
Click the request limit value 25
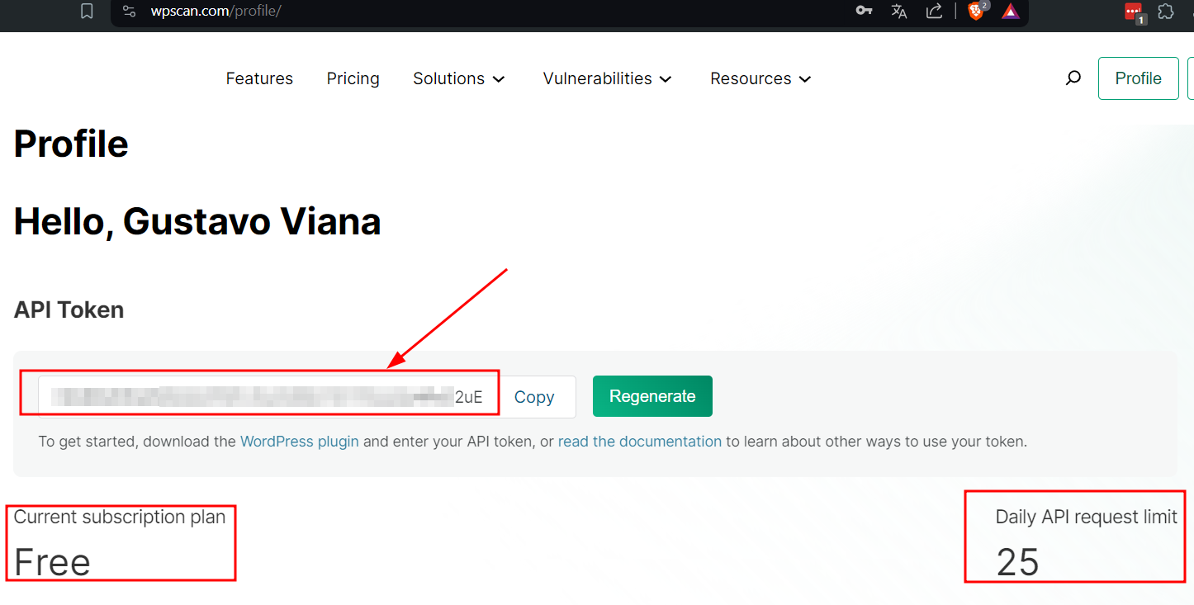(1017, 563)
